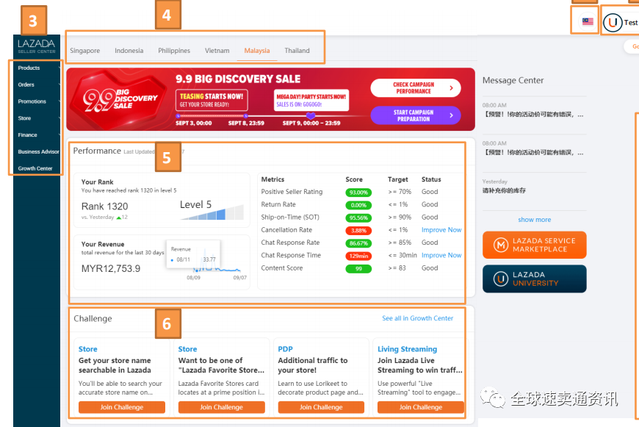Open the user profile avatar icon
The height and width of the screenshot is (427, 639).
[x=612, y=23]
